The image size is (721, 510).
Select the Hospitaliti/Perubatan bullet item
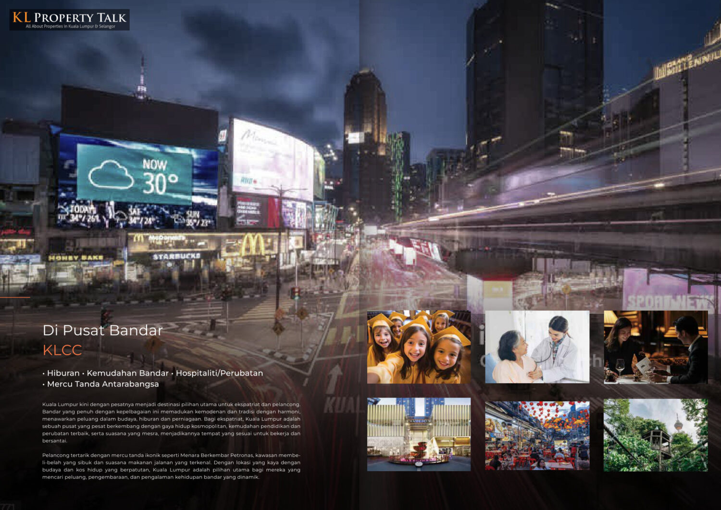pos(219,373)
